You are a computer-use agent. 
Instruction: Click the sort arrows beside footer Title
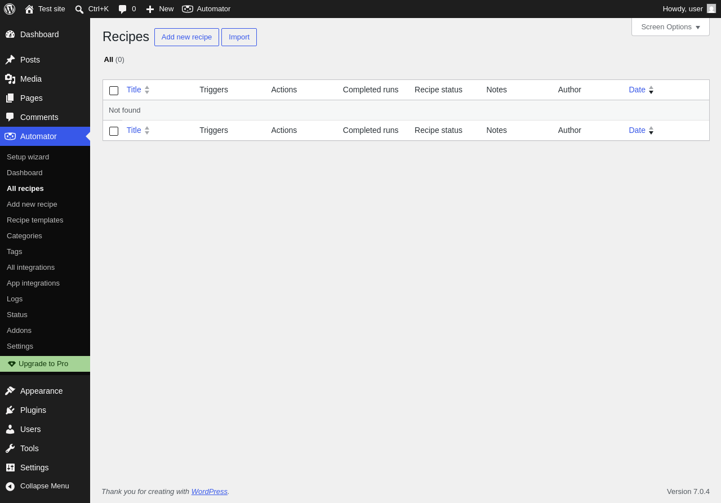click(147, 130)
